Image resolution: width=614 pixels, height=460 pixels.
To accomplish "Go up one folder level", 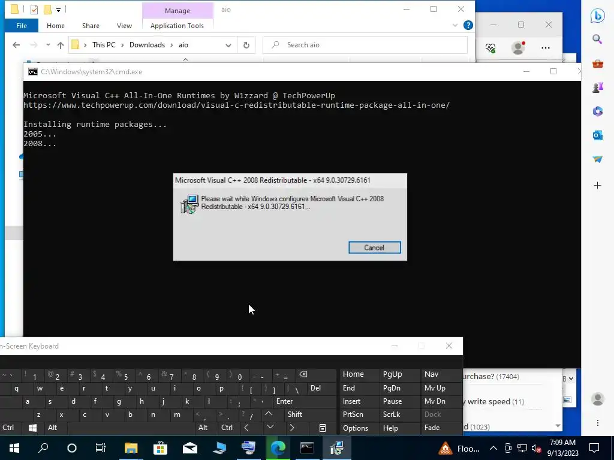I will pos(61,45).
